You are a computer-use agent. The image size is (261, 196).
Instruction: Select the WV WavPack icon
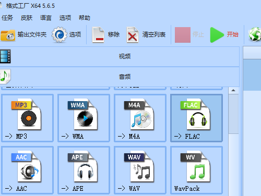196,166
